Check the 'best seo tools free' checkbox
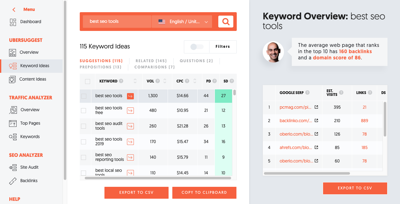 [84, 110]
